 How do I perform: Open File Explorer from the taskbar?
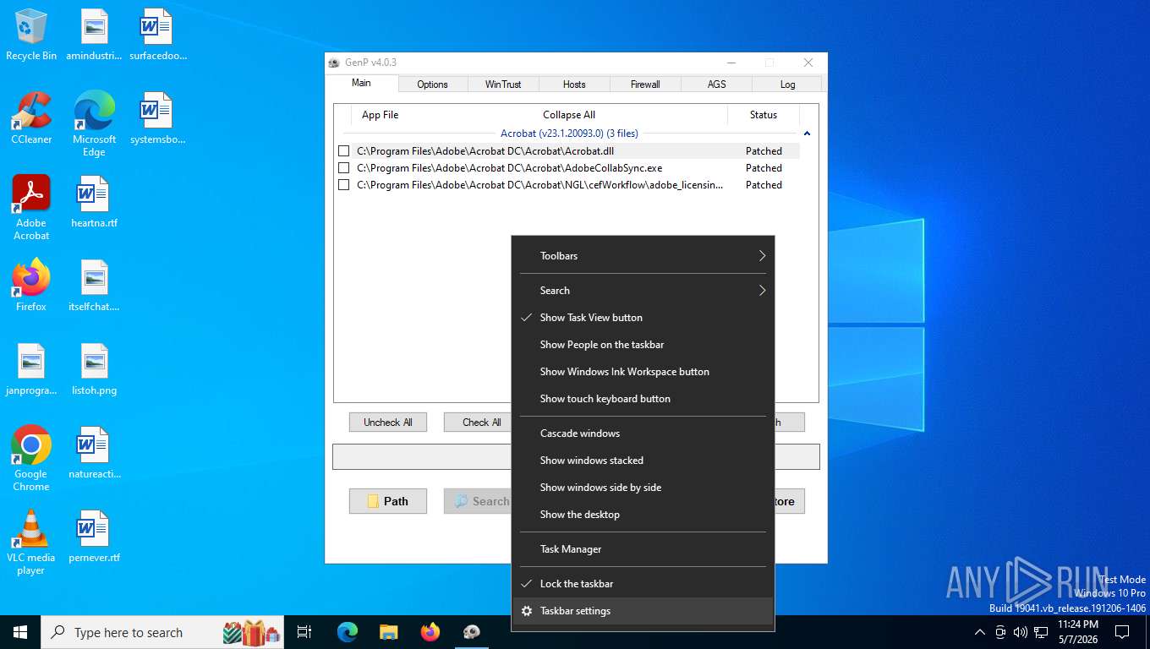point(388,632)
